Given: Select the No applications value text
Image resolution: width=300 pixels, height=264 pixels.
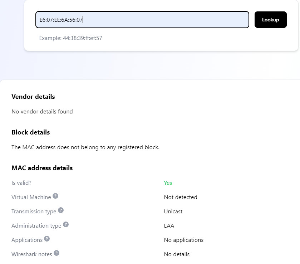Looking at the screenshot, I should [x=184, y=240].
